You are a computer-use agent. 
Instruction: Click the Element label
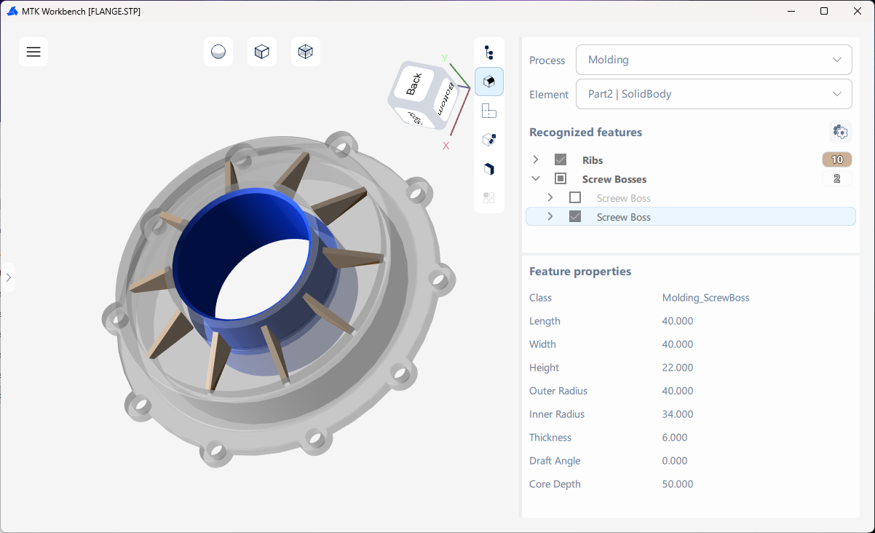point(549,95)
